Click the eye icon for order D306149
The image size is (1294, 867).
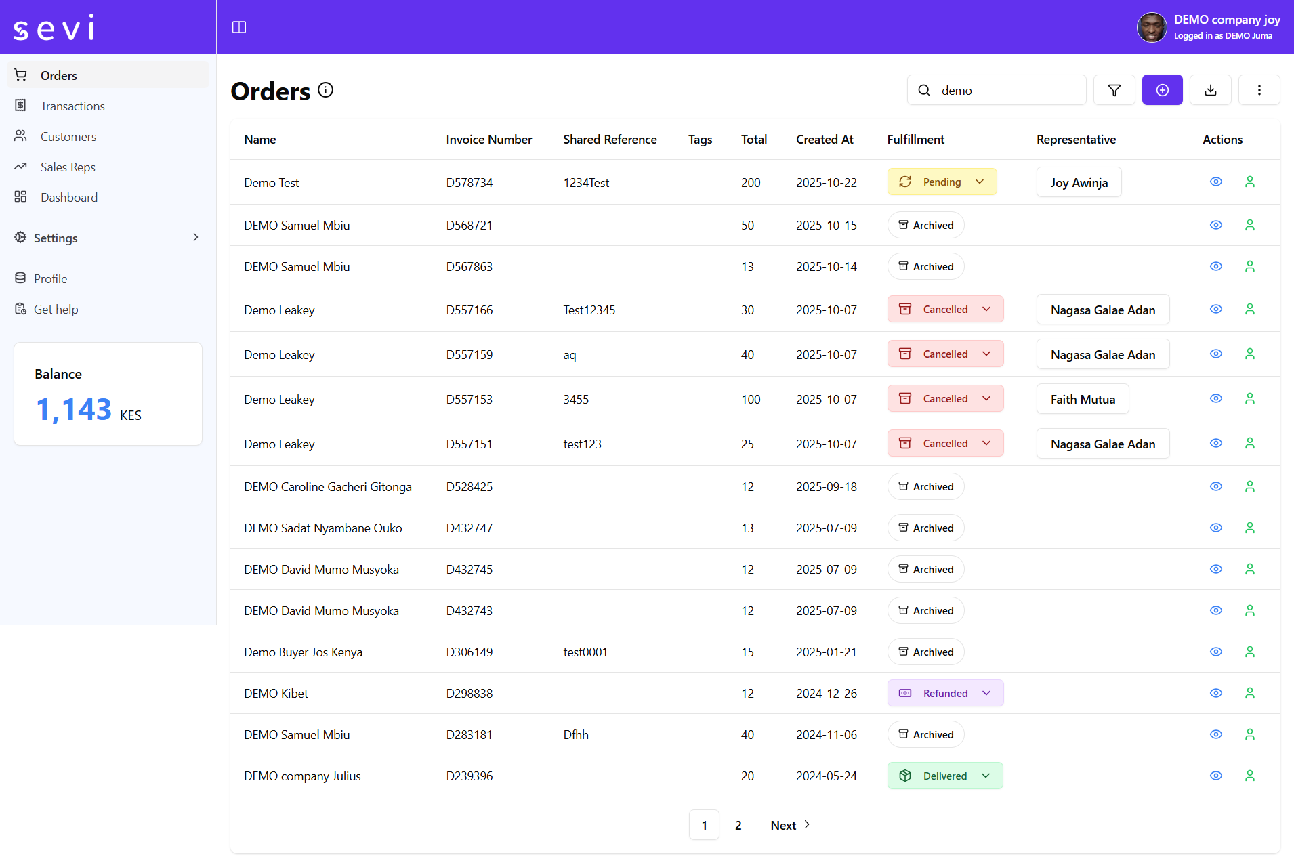click(1215, 652)
